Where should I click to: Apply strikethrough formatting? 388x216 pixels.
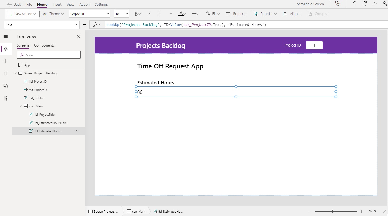coord(170,14)
